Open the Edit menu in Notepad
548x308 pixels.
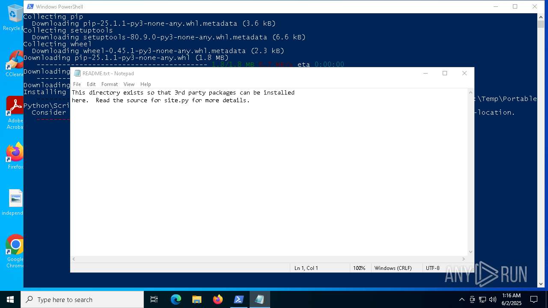(x=91, y=84)
